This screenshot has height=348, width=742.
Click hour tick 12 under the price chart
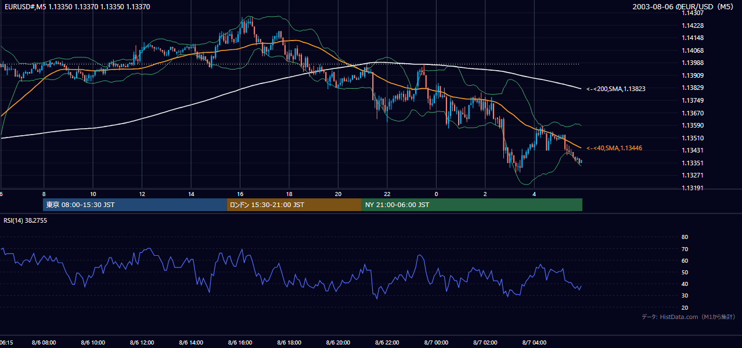click(x=142, y=194)
